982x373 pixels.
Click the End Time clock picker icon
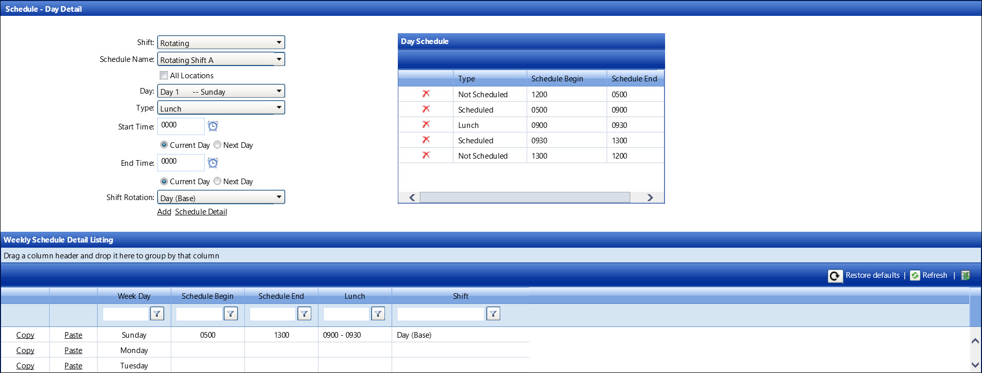pos(213,163)
